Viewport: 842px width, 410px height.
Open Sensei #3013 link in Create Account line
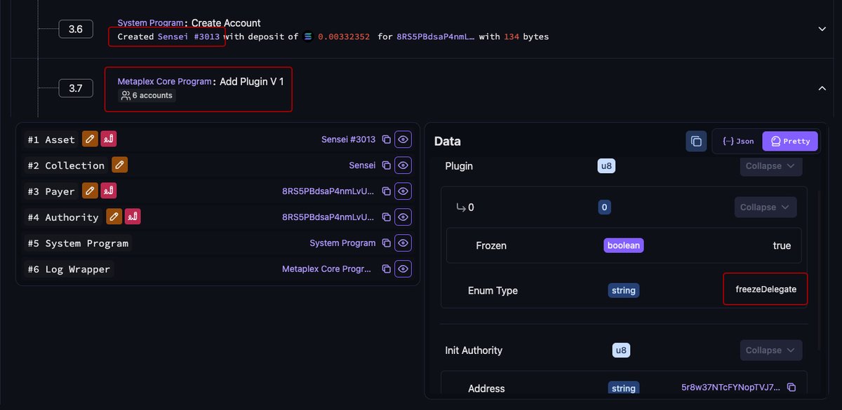tap(189, 36)
